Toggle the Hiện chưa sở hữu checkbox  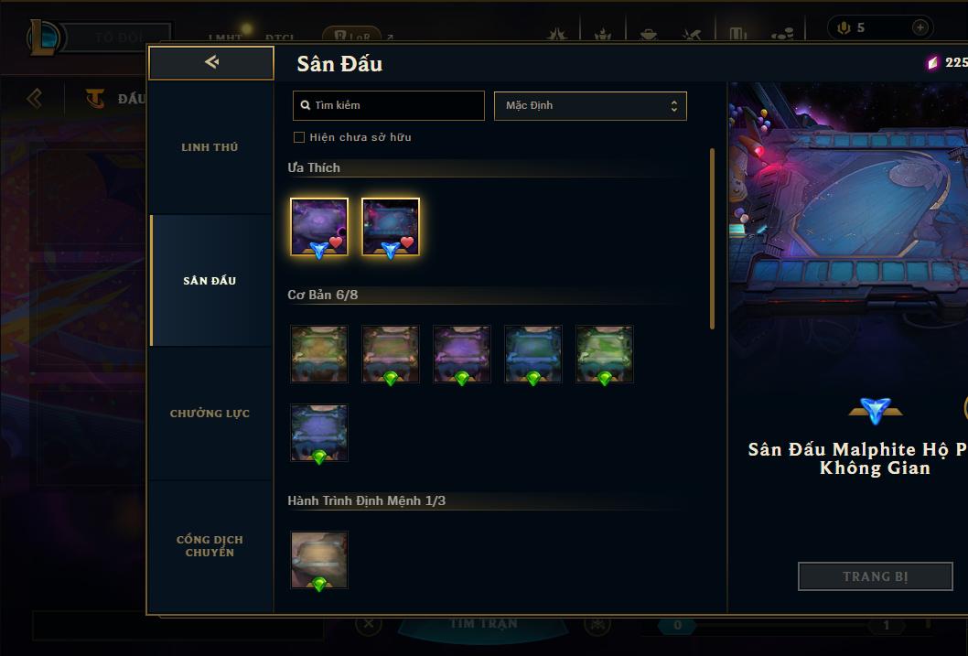299,137
